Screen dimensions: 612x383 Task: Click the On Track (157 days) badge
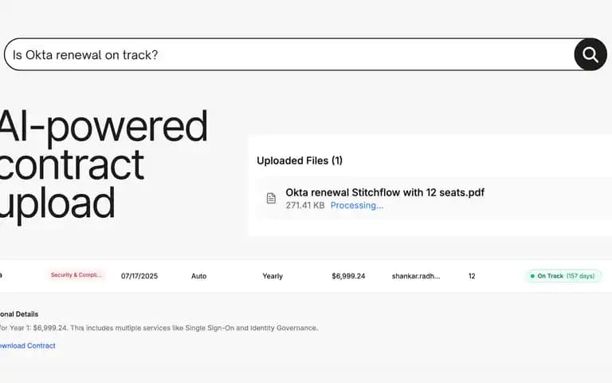[x=563, y=276]
